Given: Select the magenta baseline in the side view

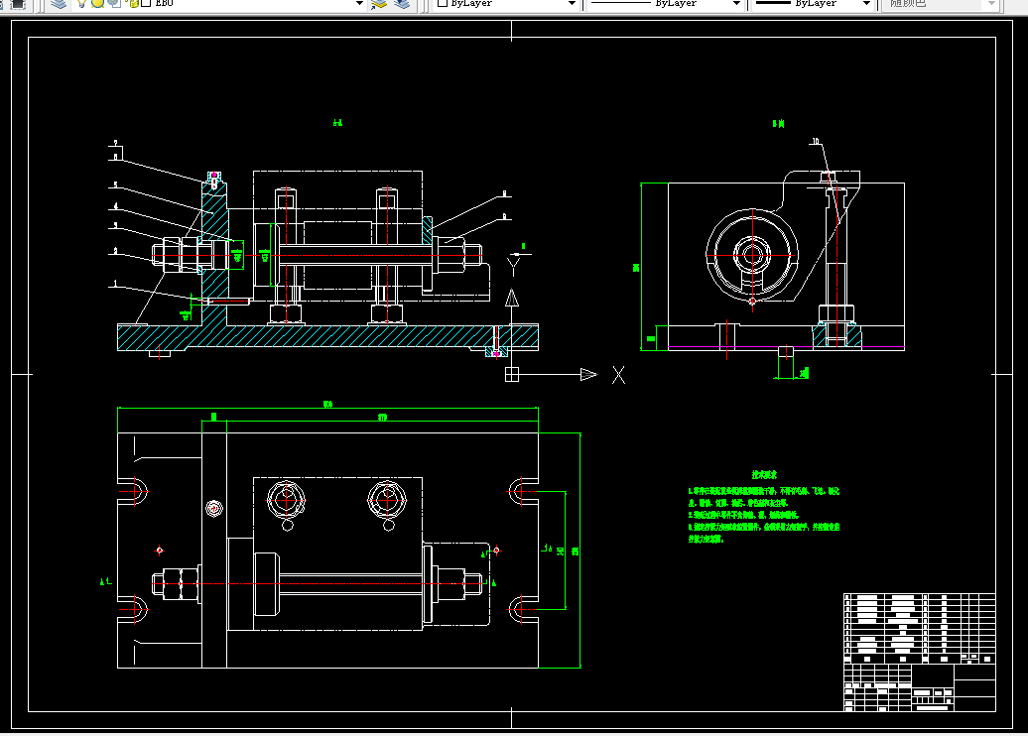Looking at the screenshot, I should click(786, 346).
